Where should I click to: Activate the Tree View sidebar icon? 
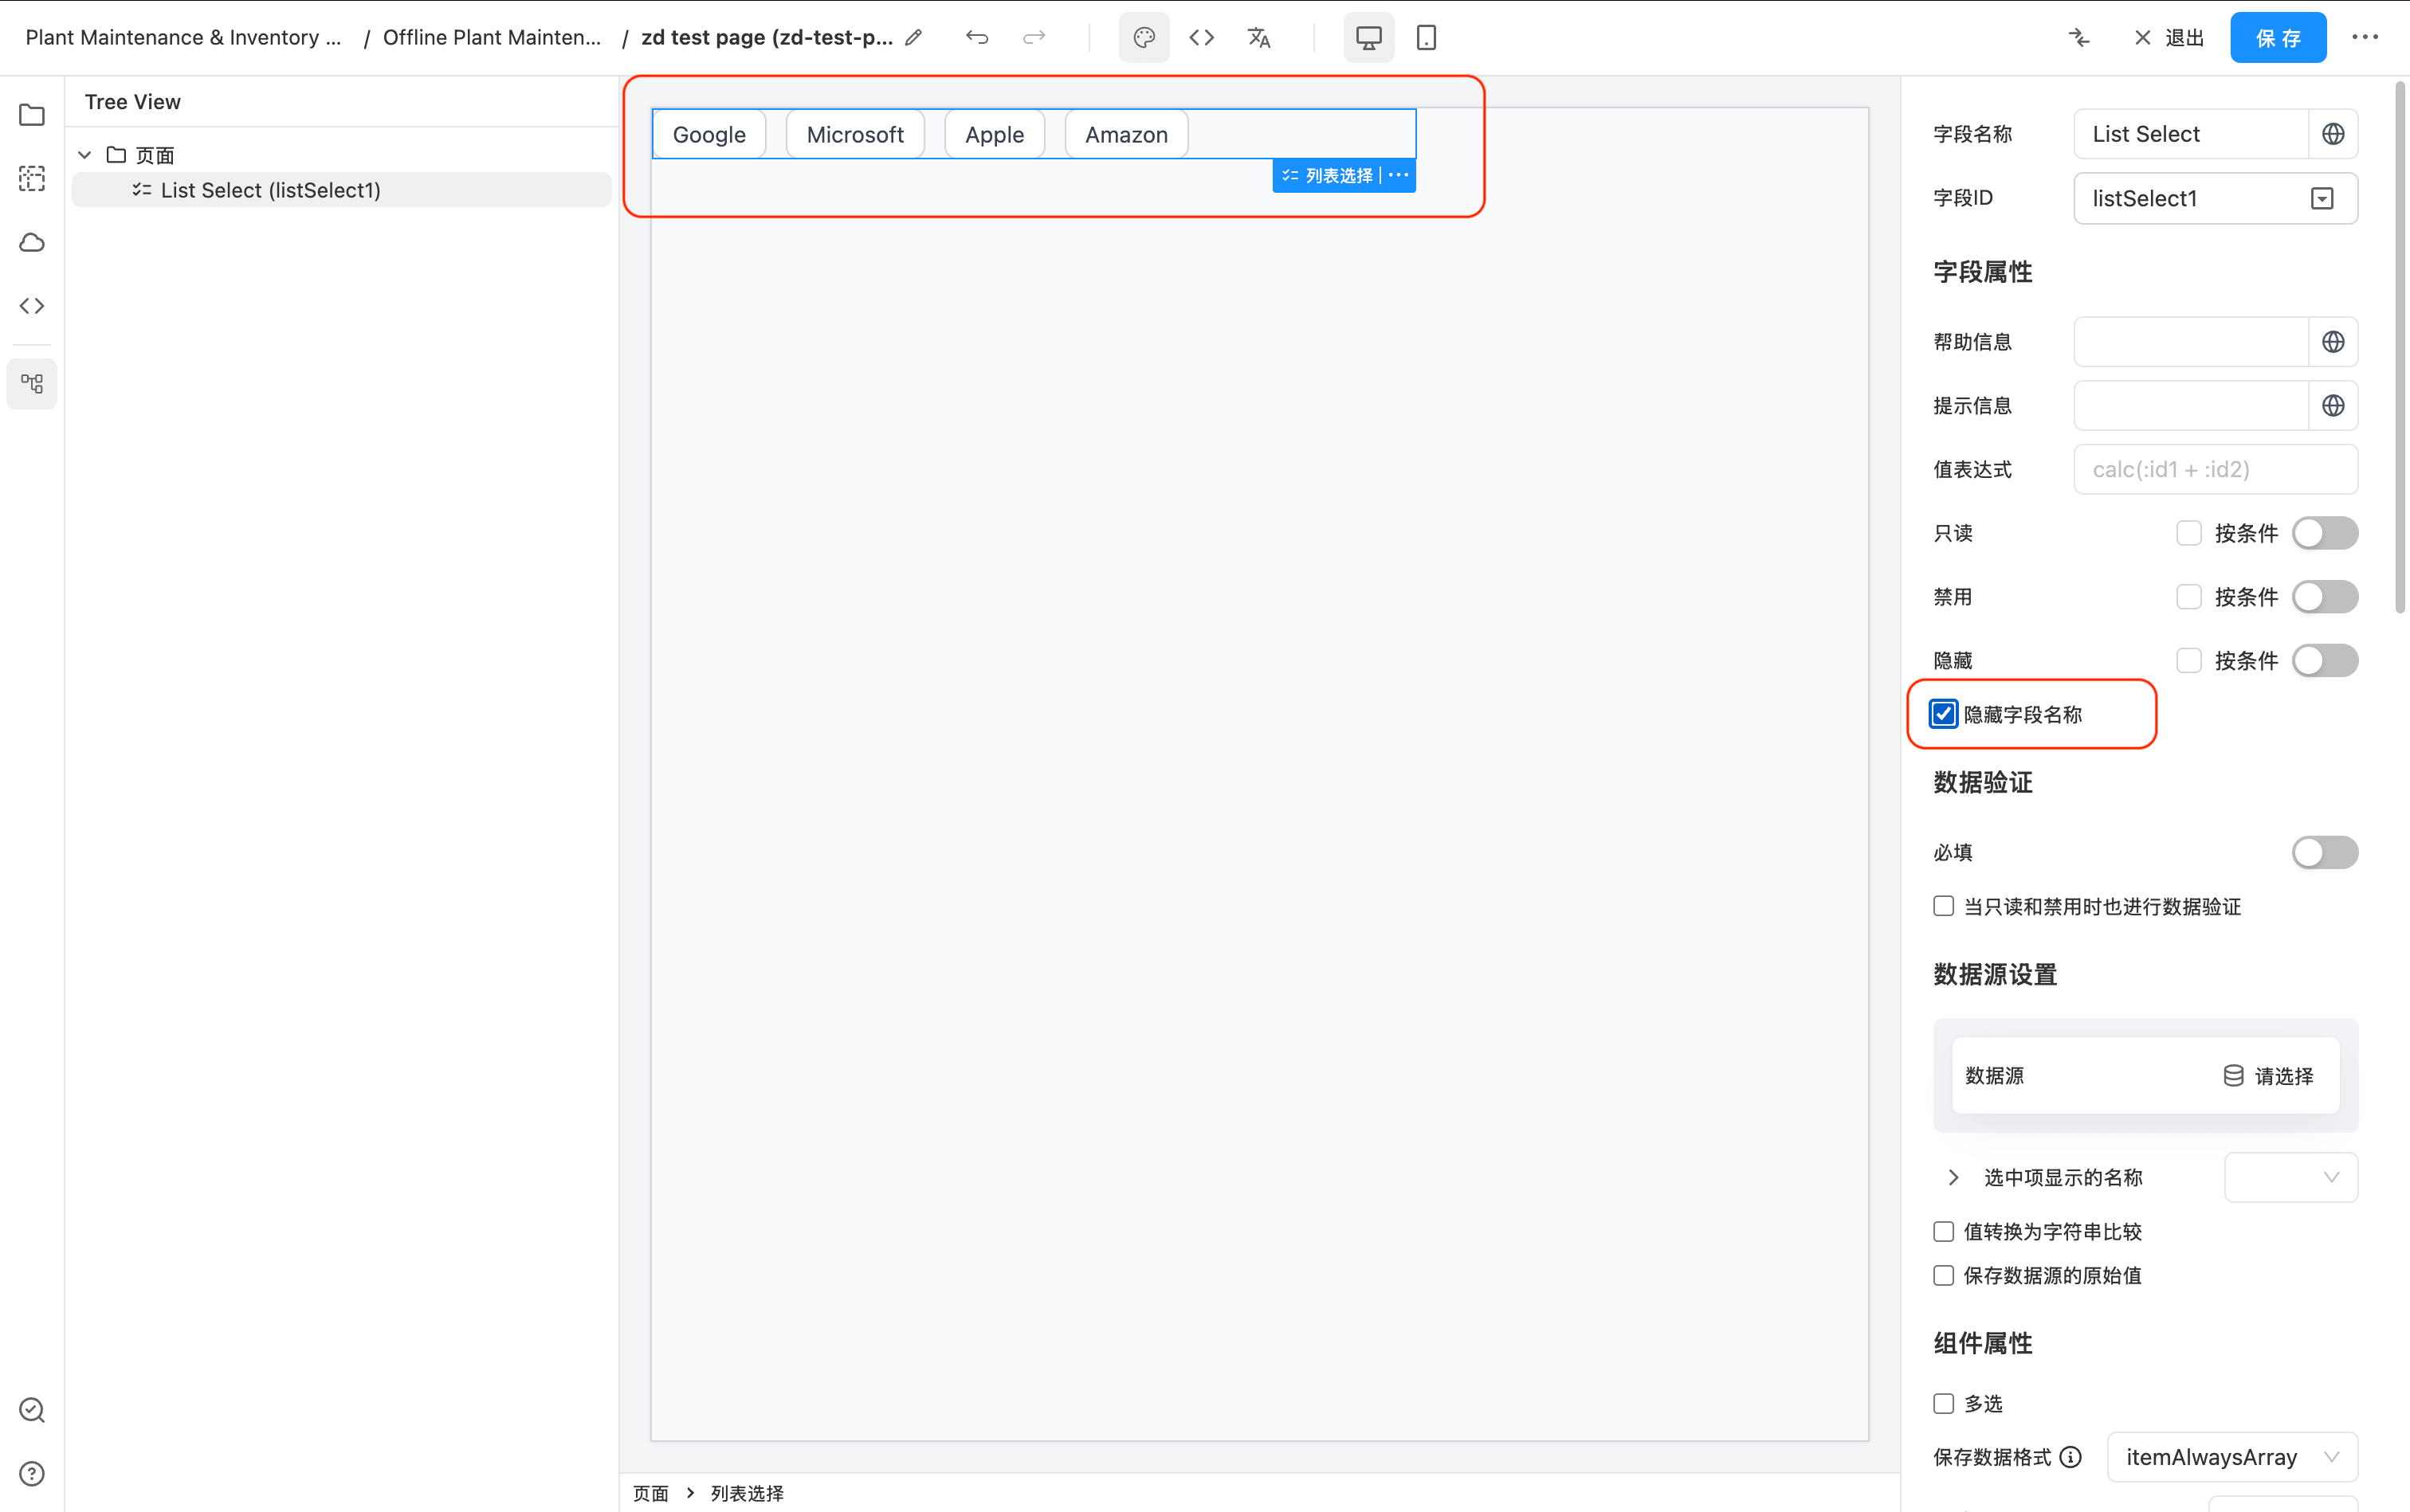coord(32,384)
